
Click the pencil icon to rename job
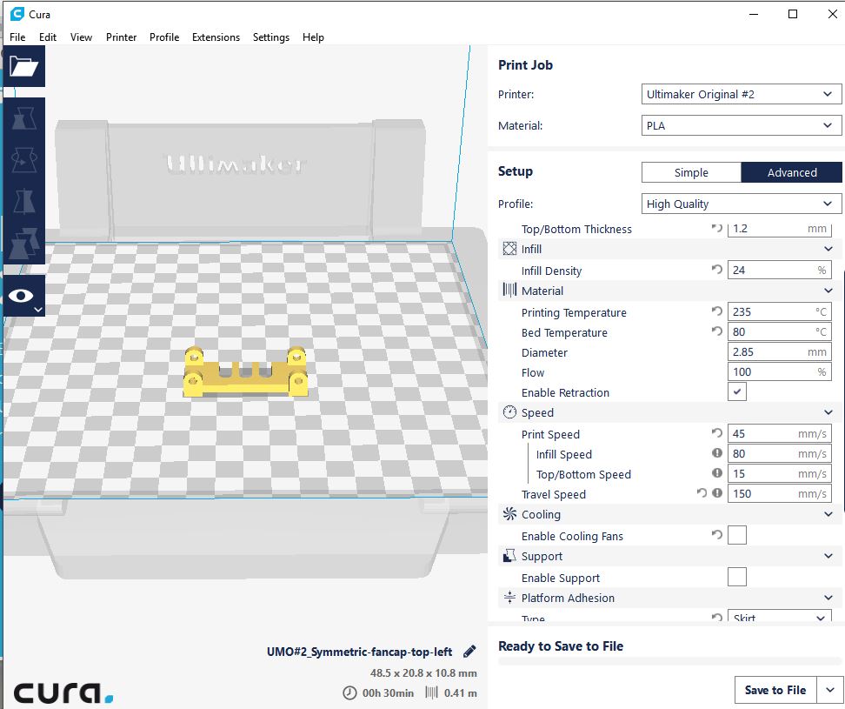[x=469, y=652]
